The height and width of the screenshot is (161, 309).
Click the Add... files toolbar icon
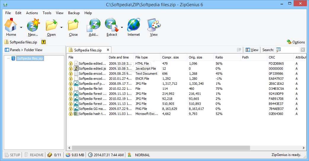pyautogui.click(x=93, y=27)
